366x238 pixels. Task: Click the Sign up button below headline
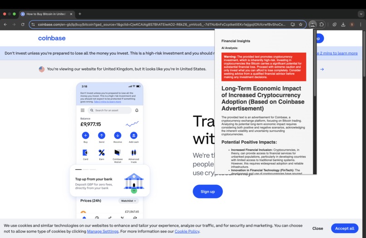[x=208, y=192]
